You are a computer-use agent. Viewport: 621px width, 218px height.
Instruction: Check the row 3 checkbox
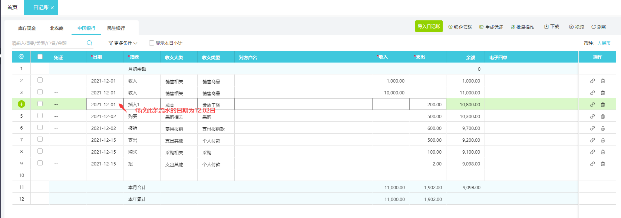(x=40, y=92)
